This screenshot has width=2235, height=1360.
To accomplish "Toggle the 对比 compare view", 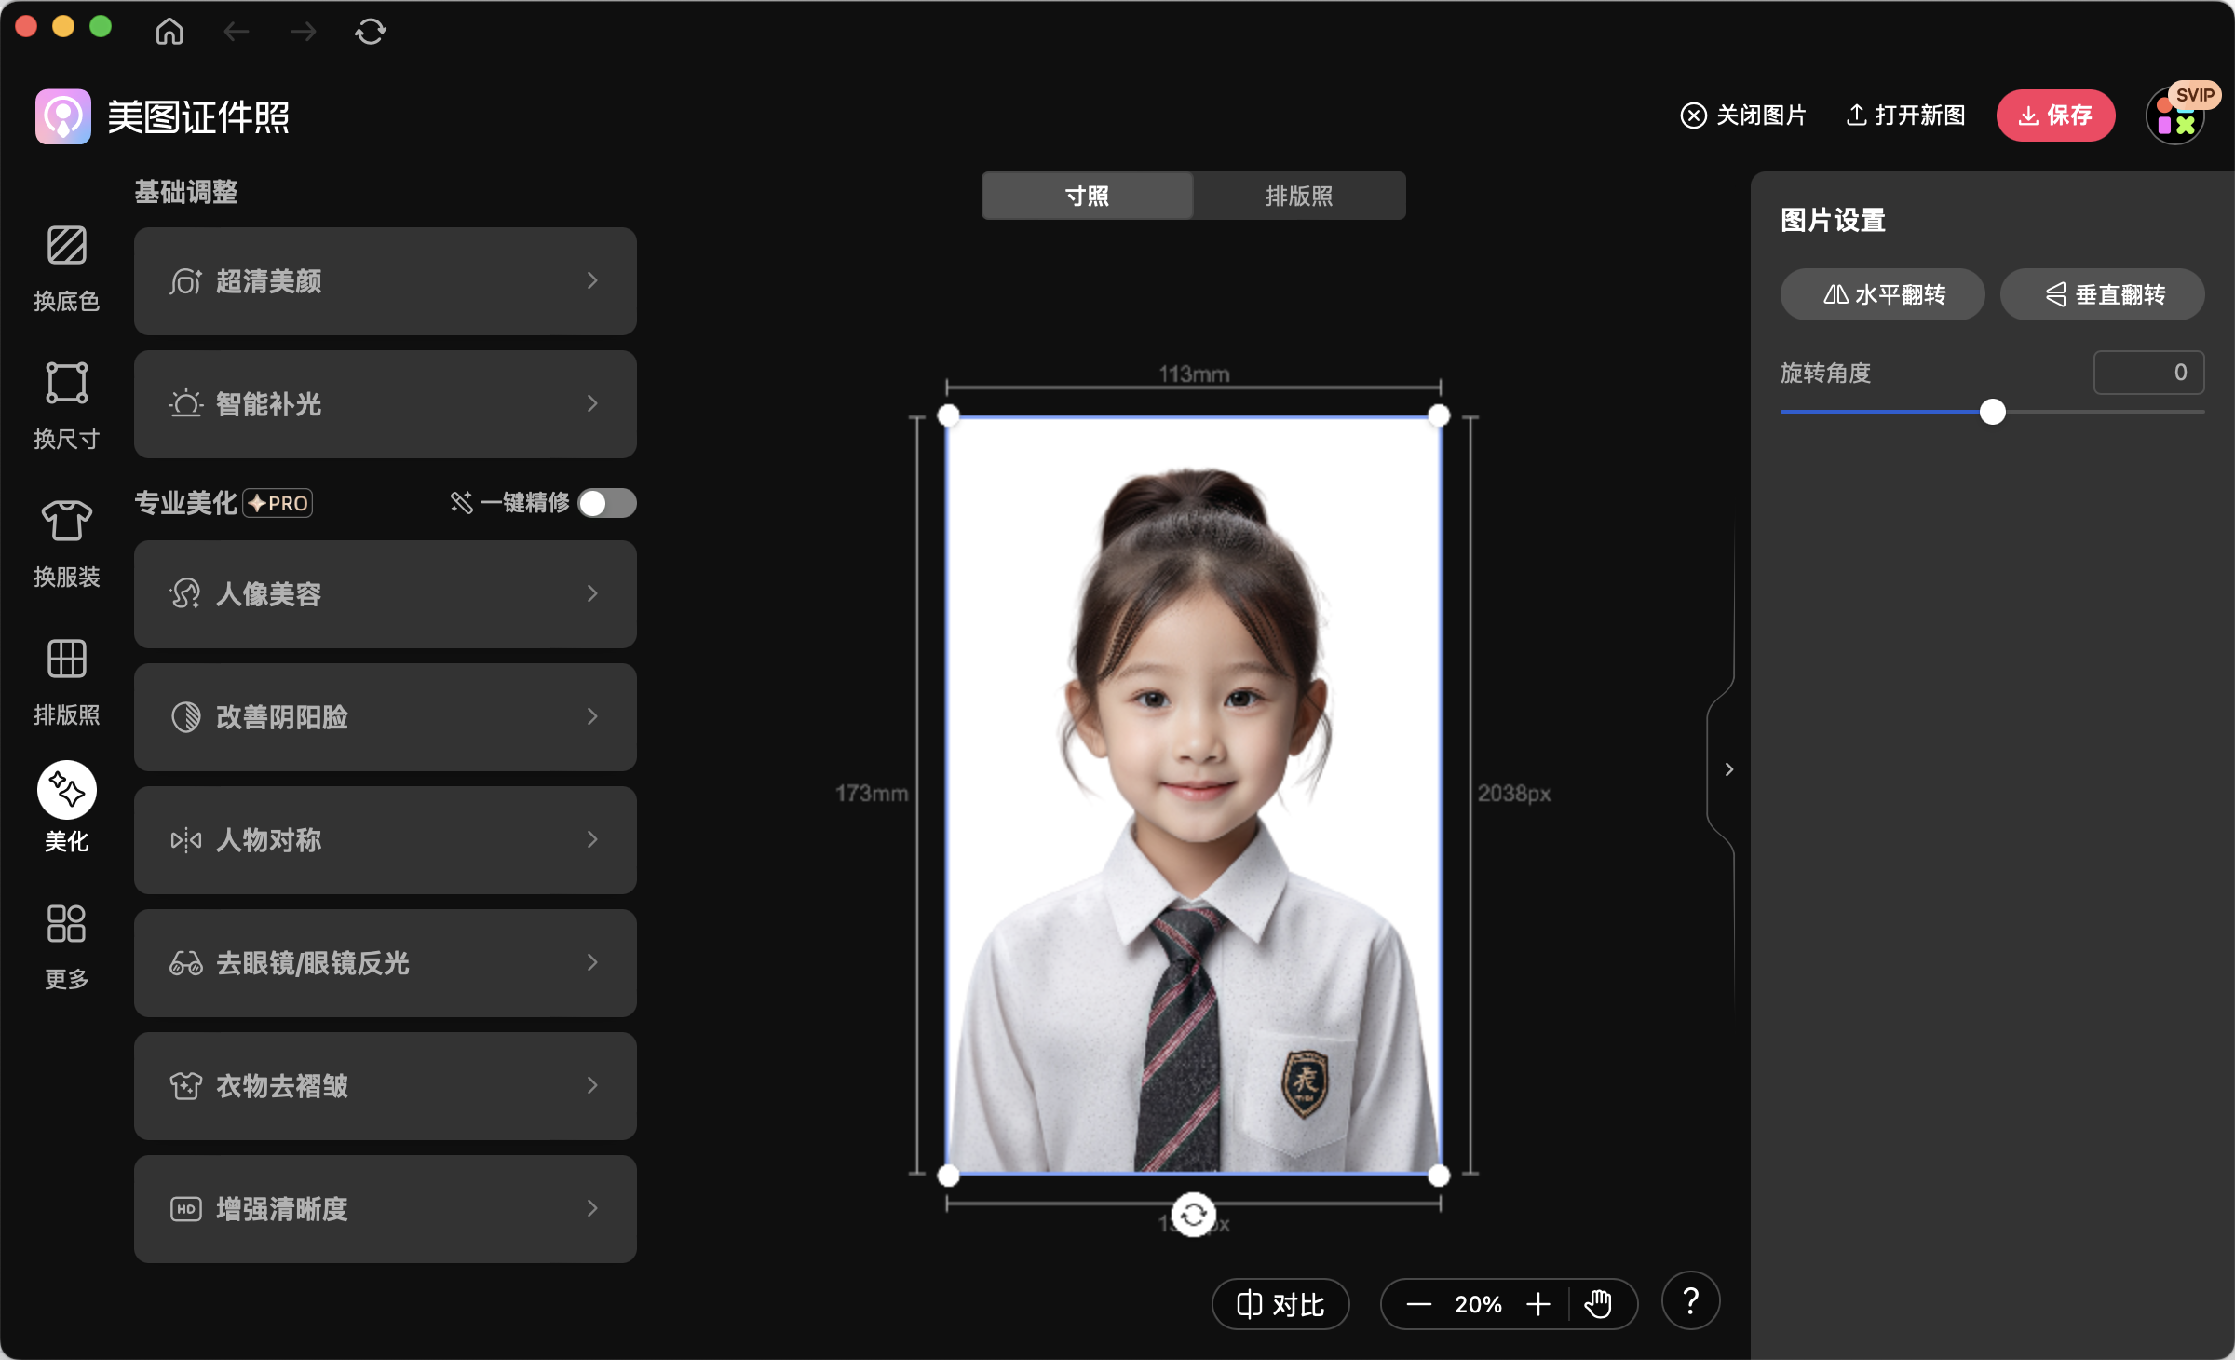I will [1280, 1304].
